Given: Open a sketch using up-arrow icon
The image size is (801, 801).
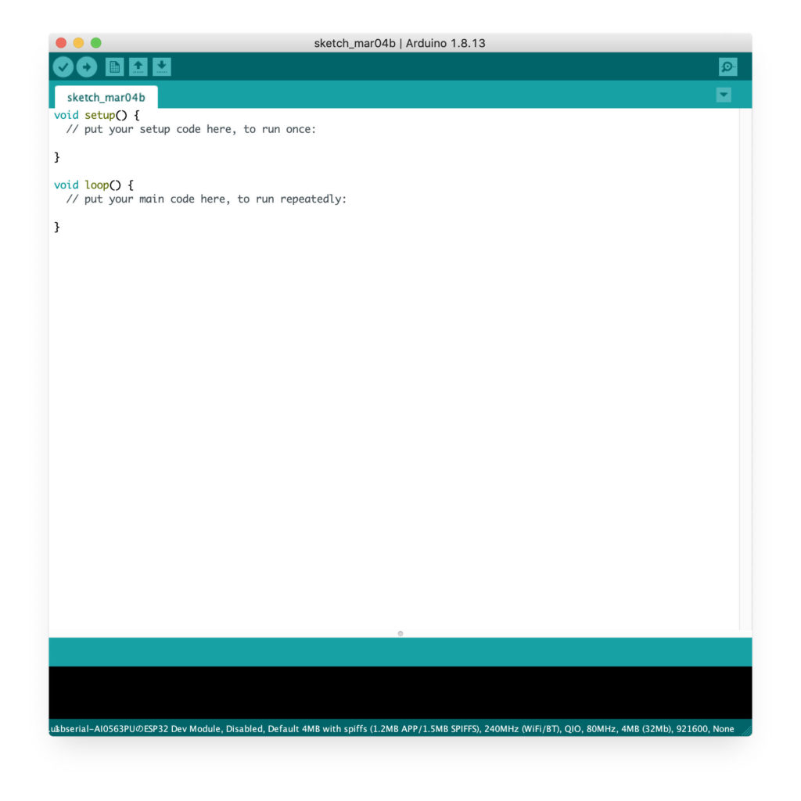Looking at the screenshot, I should [x=138, y=67].
